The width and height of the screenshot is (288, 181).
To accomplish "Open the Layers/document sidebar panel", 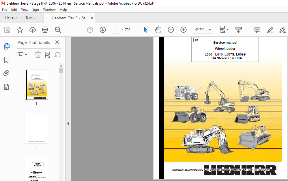I will point(6,87).
